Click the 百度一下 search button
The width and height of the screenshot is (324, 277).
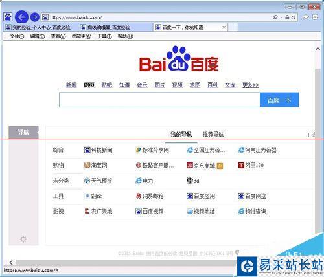point(279,100)
